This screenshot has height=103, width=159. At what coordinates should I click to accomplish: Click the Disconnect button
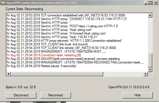(x=21, y=95)
